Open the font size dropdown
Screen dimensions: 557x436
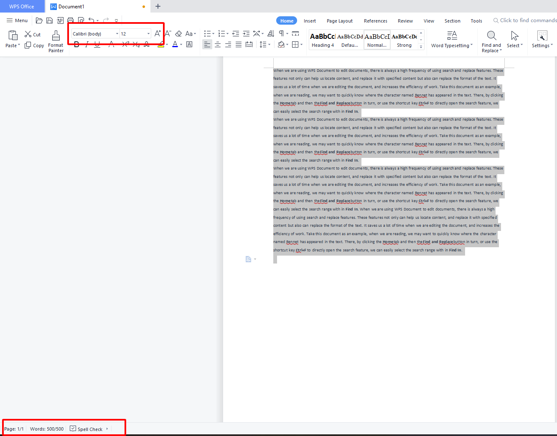(148, 33)
